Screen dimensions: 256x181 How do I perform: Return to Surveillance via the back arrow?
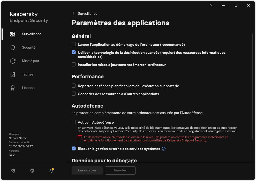[x=73, y=13]
